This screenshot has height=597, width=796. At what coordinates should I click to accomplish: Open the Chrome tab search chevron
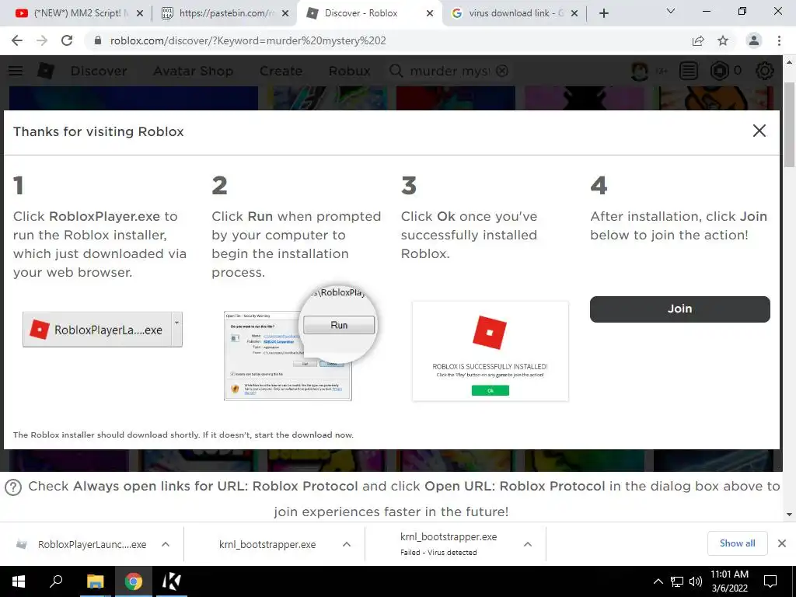671,11
